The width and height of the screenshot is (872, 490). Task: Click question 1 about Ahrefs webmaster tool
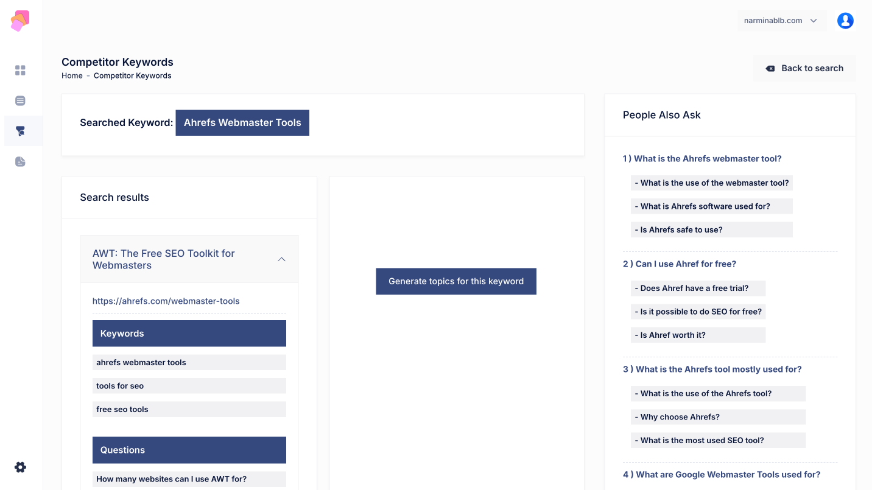(702, 159)
